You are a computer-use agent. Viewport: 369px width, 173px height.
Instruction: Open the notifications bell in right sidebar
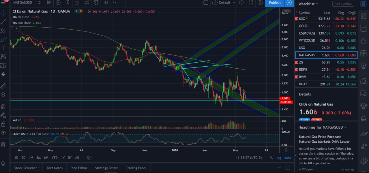pos(363,118)
